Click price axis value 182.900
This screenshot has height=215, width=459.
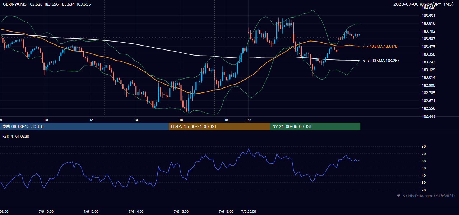click(x=428, y=85)
